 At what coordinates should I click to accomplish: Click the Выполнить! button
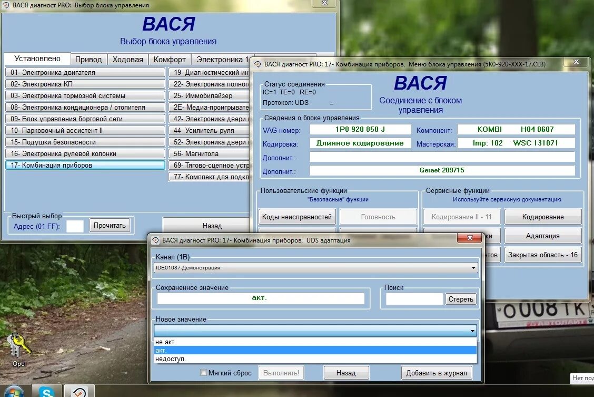pos(281,373)
